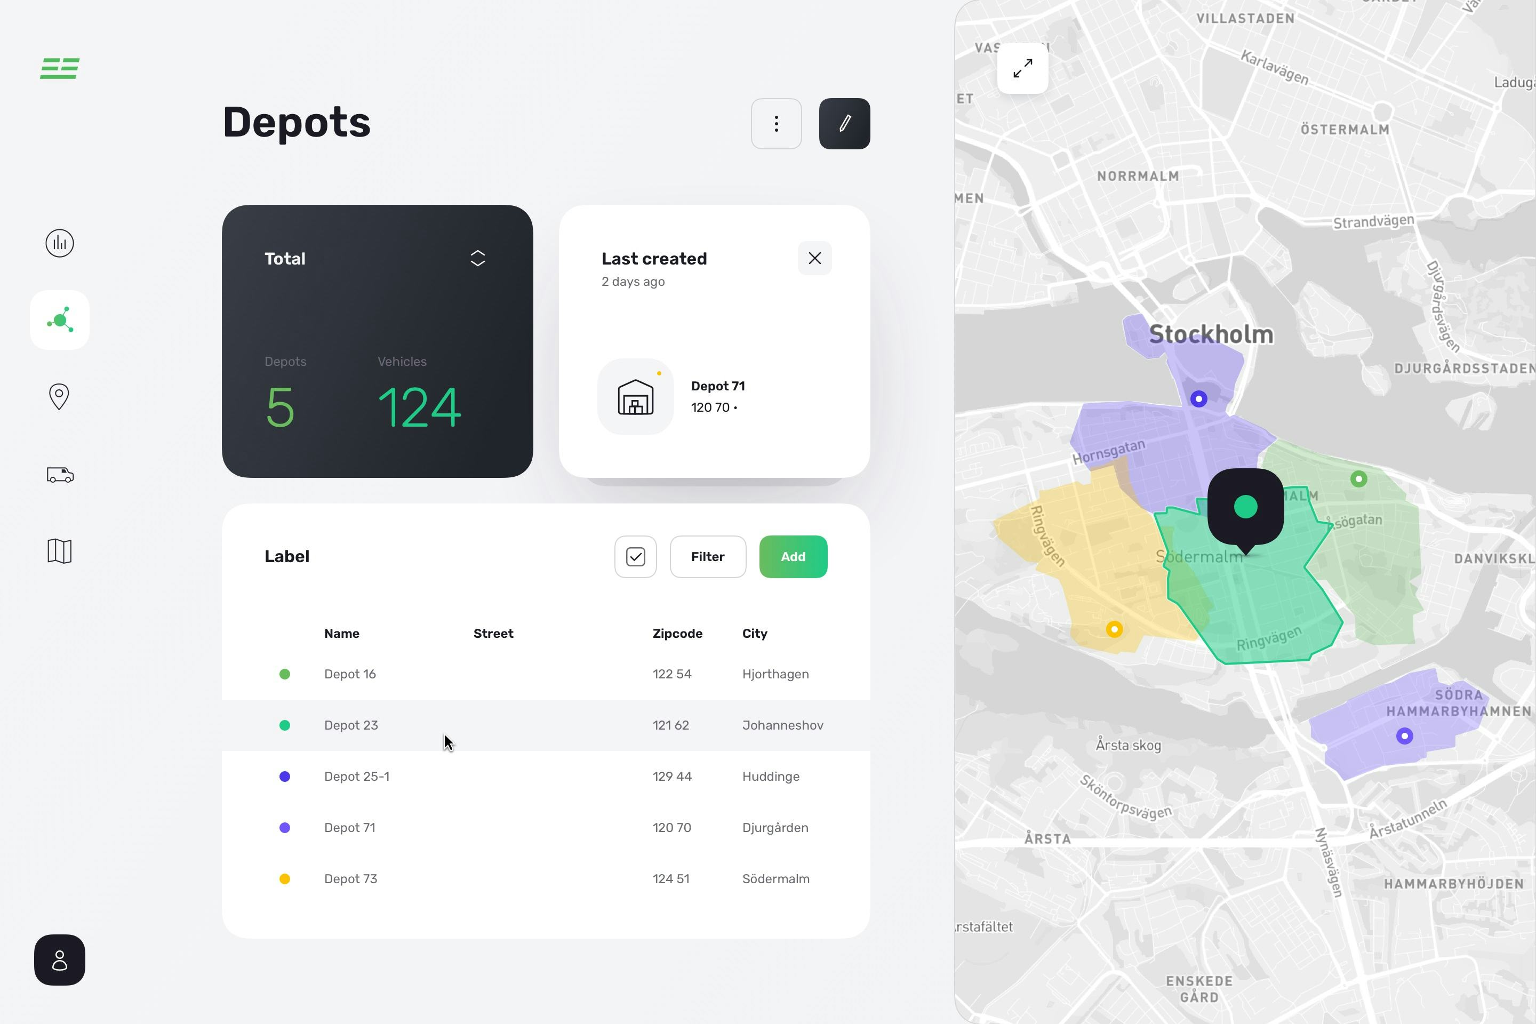Screen dimensions: 1536x1024
Task: Open the user profile icon
Action: 59,960
